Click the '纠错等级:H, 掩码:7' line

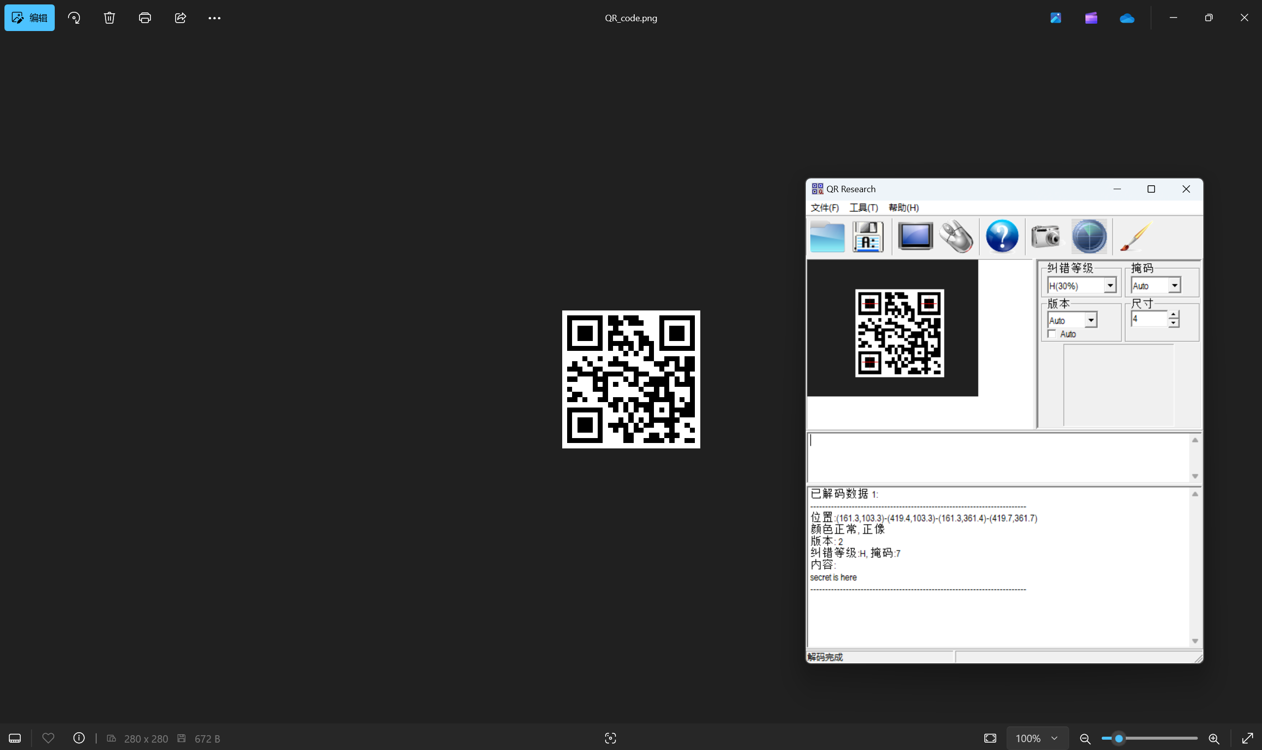point(855,553)
